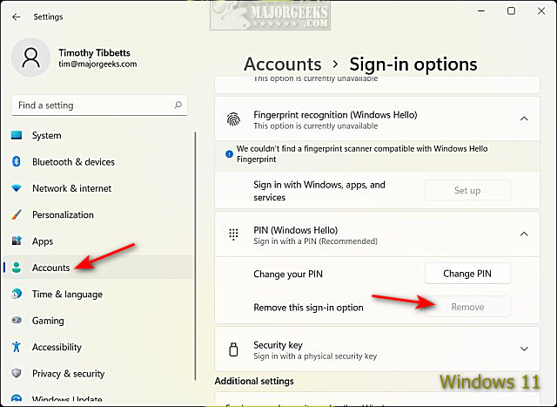Click the Accessibility figure icon

point(17,347)
